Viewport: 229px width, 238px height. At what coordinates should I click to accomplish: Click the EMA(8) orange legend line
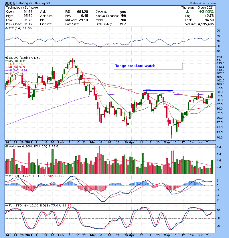7,64
